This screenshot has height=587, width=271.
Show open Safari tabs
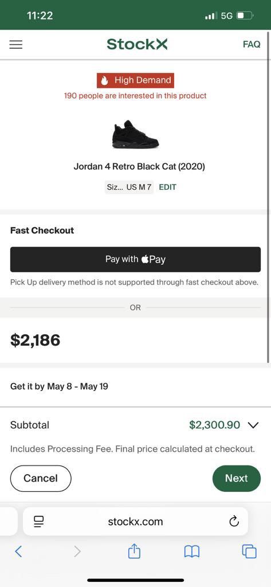[x=249, y=551]
